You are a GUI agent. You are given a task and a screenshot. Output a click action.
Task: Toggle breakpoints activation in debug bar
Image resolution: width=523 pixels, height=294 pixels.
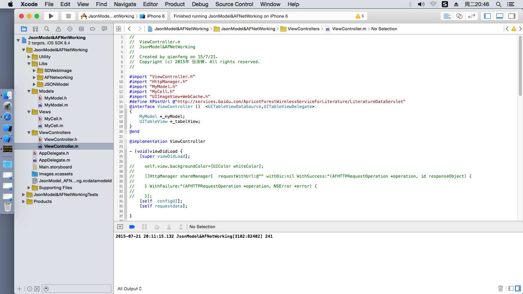click(x=132, y=227)
